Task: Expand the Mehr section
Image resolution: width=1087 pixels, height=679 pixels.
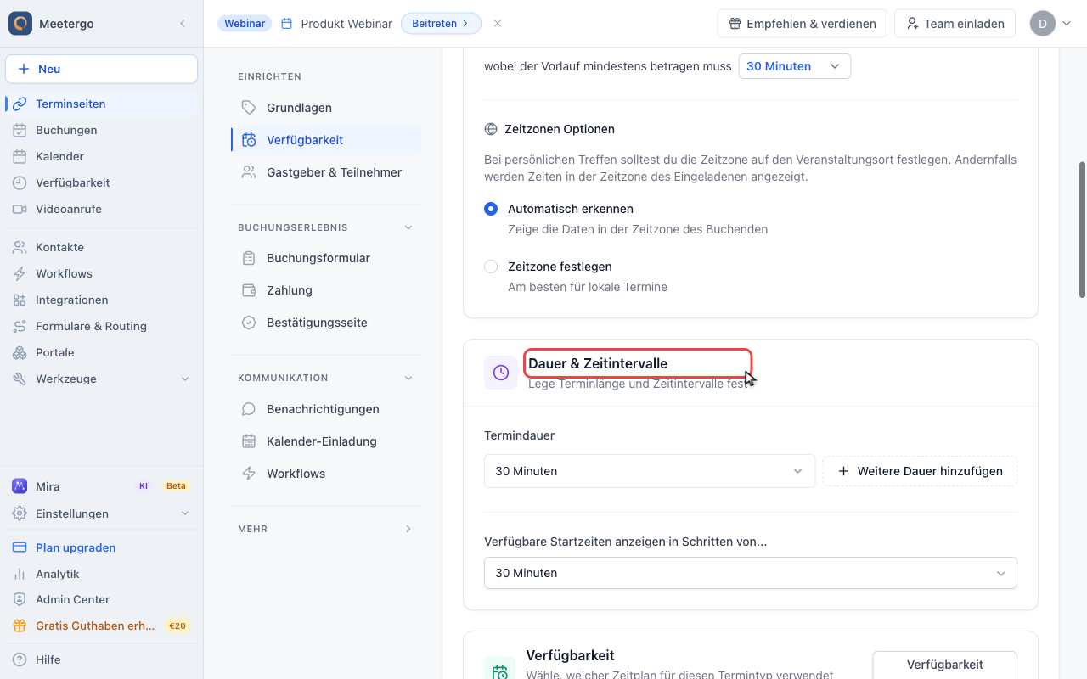Action: [x=326, y=529]
